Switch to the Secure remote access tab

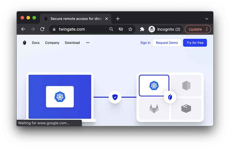coord(75,19)
